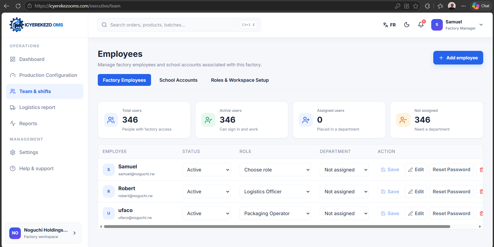
Task: Click the scrollbar's right arrow
Action: click(480, 227)
